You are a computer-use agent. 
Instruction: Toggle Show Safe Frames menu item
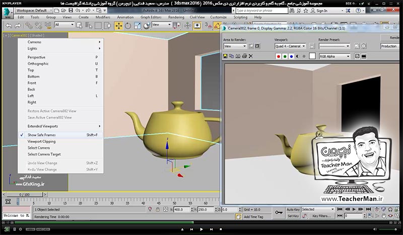[60, 135]
